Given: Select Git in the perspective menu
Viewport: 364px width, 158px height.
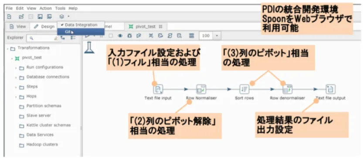Looking at the screenshot, I should coord(81,32).
